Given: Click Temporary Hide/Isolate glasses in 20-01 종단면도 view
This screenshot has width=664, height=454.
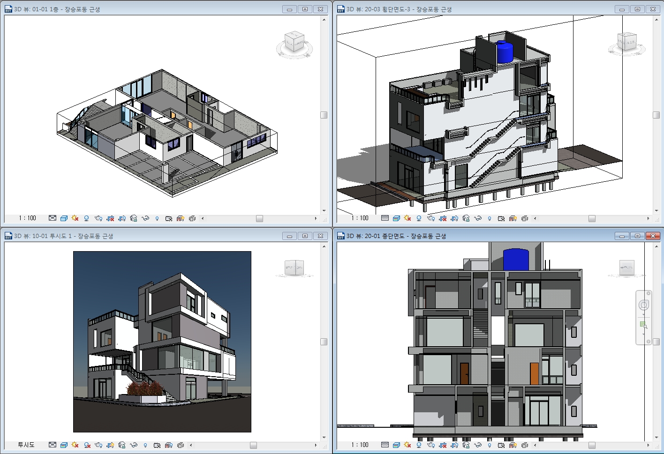Looking at the screenshot, I should coord(478,445).
